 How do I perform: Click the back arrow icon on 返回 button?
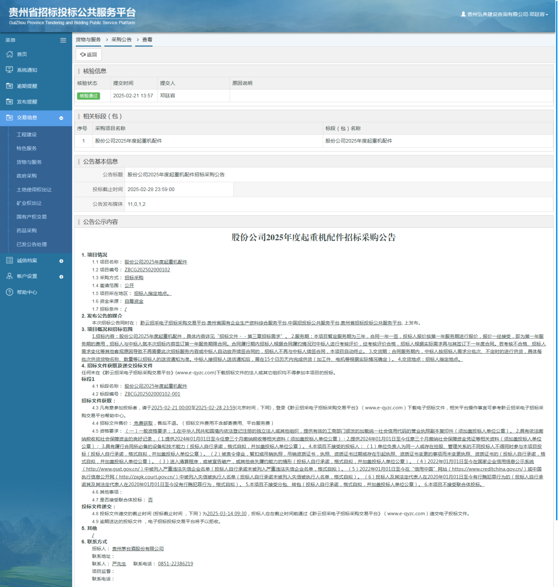click(x=83, y=54)
